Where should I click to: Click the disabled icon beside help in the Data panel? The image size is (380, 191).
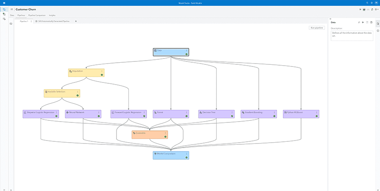[367, 22]
